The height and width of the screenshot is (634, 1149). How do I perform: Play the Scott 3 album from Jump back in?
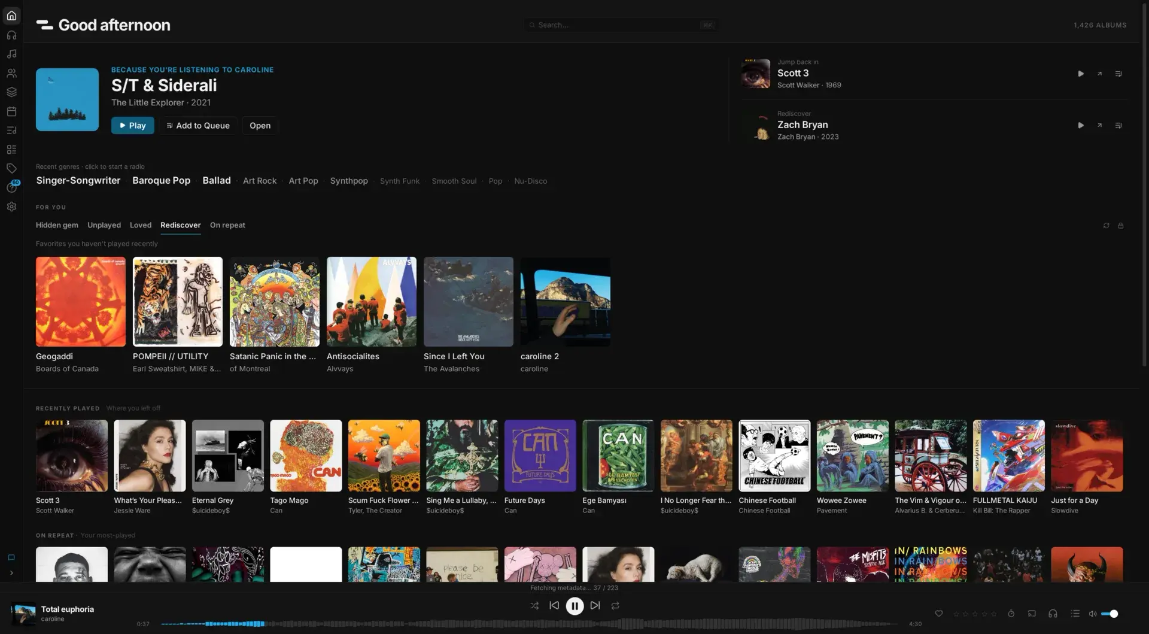pyautogui.click(x=1081, y=74)
